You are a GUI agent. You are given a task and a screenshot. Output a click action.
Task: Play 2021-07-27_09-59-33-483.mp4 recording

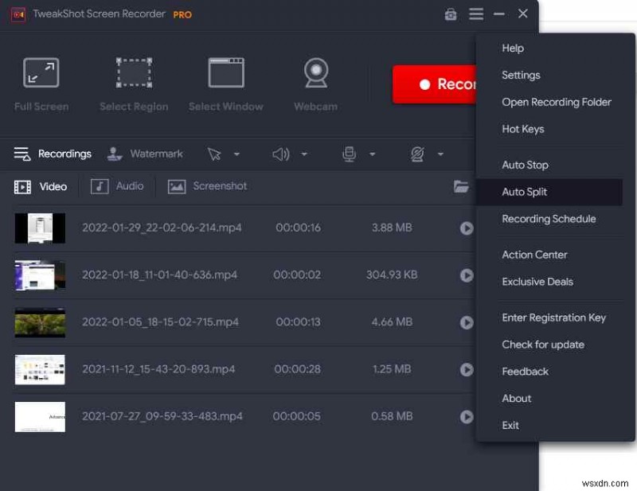467,417
